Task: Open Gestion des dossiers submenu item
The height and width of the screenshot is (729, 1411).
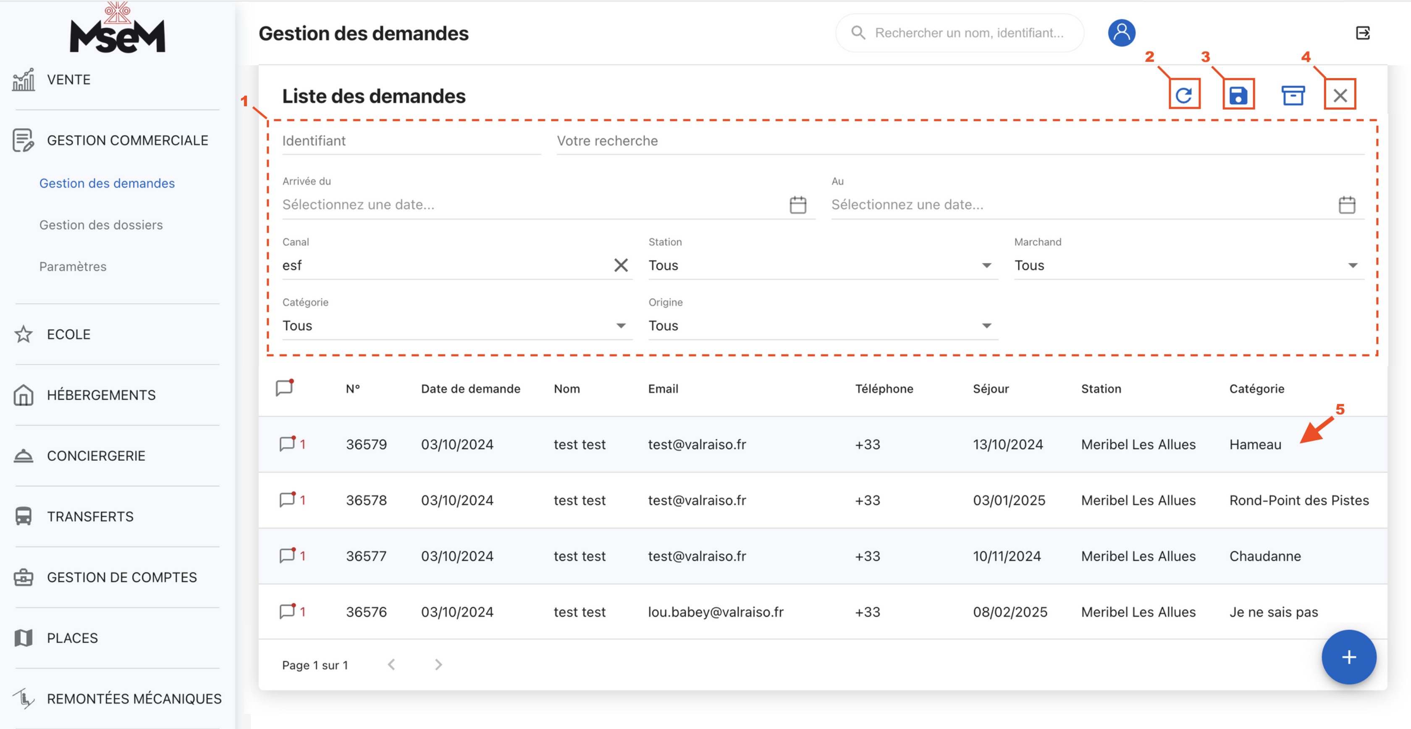Action: pyautogui.click(x=101, y=225)
